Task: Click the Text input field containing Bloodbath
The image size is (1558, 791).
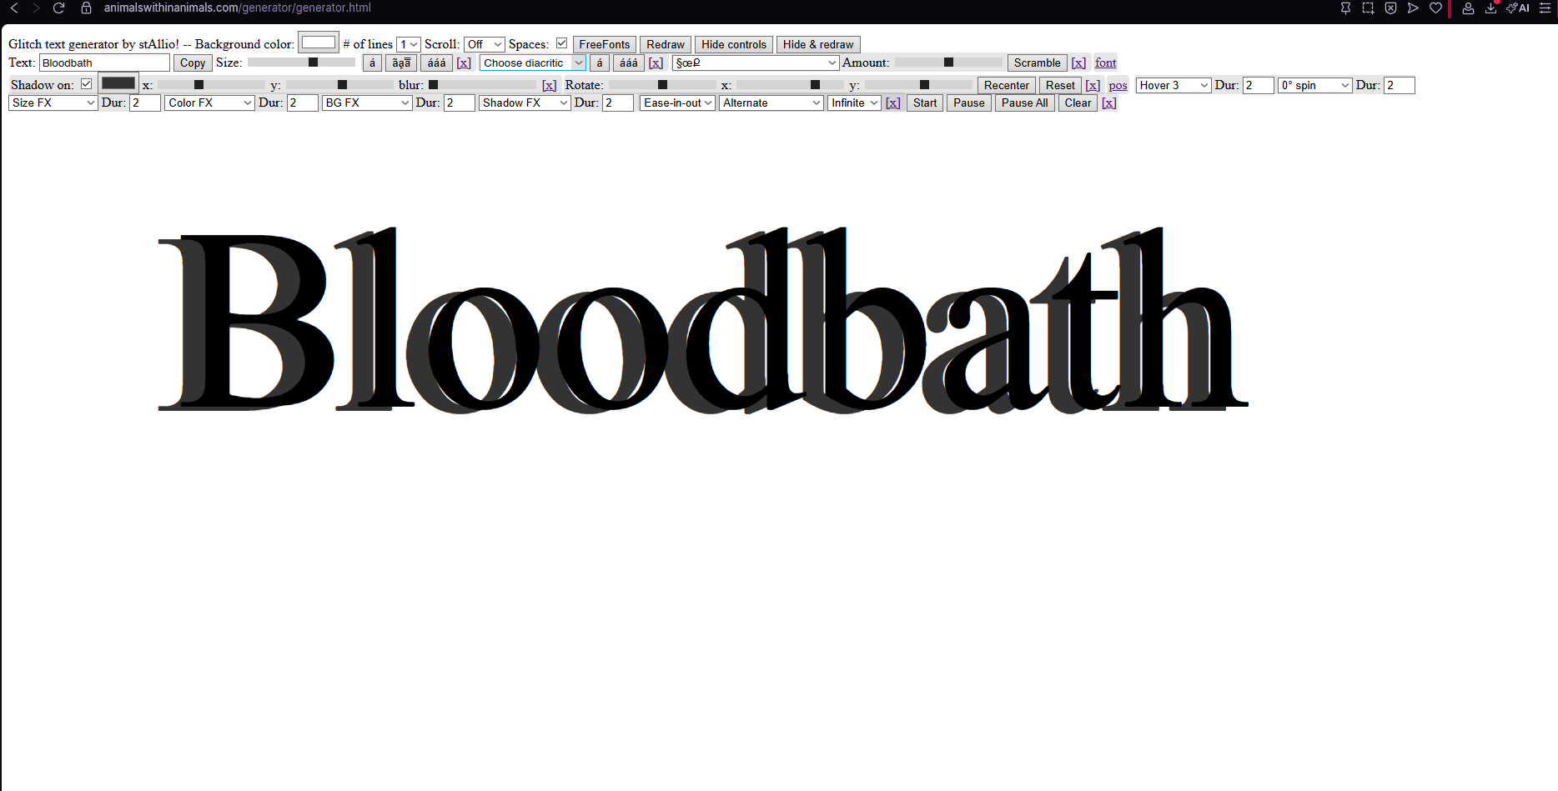Action: (104, 63)
